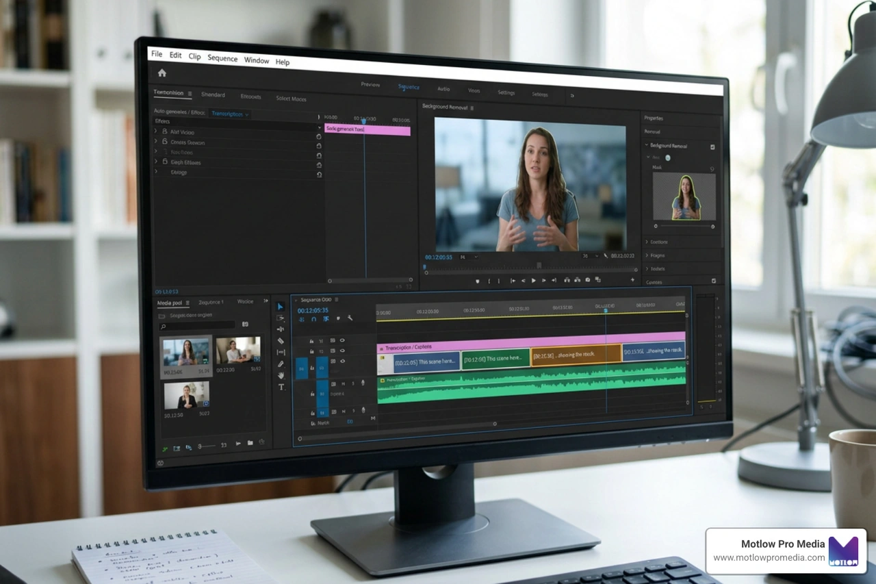This screenshot has height=584, width=876.
Task: Select the Track Select Forward tool
Action: coord(281,318)
